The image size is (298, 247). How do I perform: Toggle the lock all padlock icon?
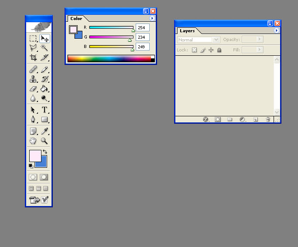point(219,50)
